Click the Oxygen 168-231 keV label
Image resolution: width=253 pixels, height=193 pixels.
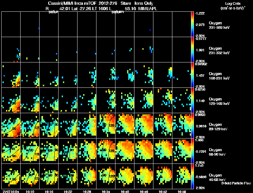(x=219, y=76)
